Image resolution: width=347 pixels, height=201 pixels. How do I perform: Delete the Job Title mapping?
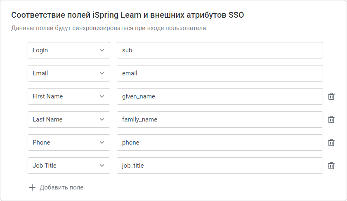click(331, 166)
